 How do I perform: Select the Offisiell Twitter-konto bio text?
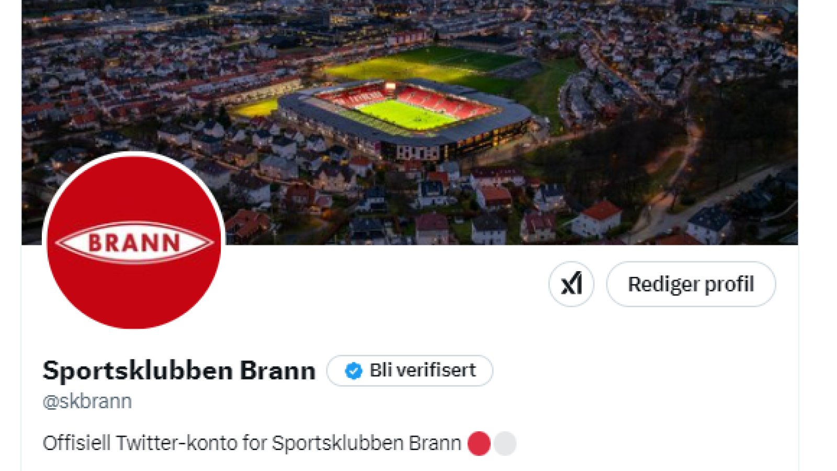[252, 443]
